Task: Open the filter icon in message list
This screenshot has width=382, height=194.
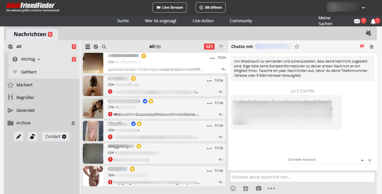Action: pos(221,46)
